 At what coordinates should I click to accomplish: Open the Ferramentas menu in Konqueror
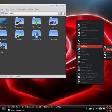[x=9, y=9]
